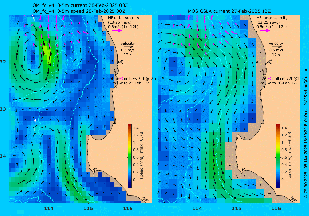Image resolution: width=309 pixels, height=216 pixels.
Task: Click latitude label 33 on left axis
Action: tap(3, 109)
